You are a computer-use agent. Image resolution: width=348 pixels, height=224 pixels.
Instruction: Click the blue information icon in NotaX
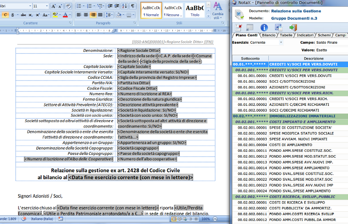click(264, 27)
